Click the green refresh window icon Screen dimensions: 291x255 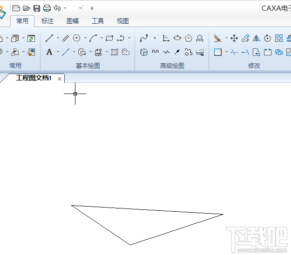click(31, 38)
